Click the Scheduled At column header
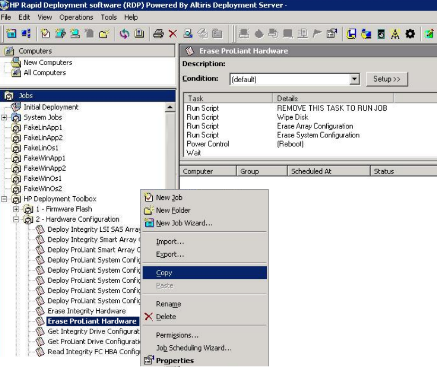 (310, 171)
